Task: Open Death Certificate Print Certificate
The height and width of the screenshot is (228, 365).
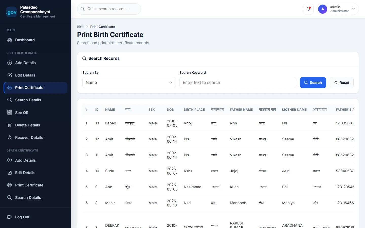Action: click(35, 185)
